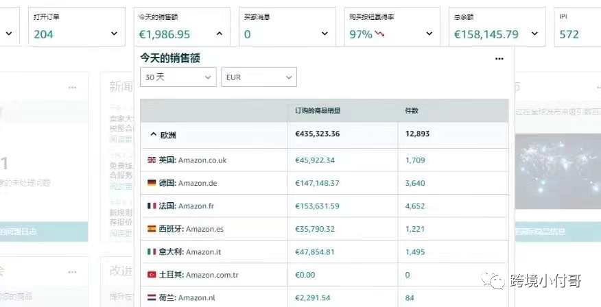The width and height of the screenshot is (601, 307).
Task: Click the declining trend icon beside 97%
Action: point(379,34)
